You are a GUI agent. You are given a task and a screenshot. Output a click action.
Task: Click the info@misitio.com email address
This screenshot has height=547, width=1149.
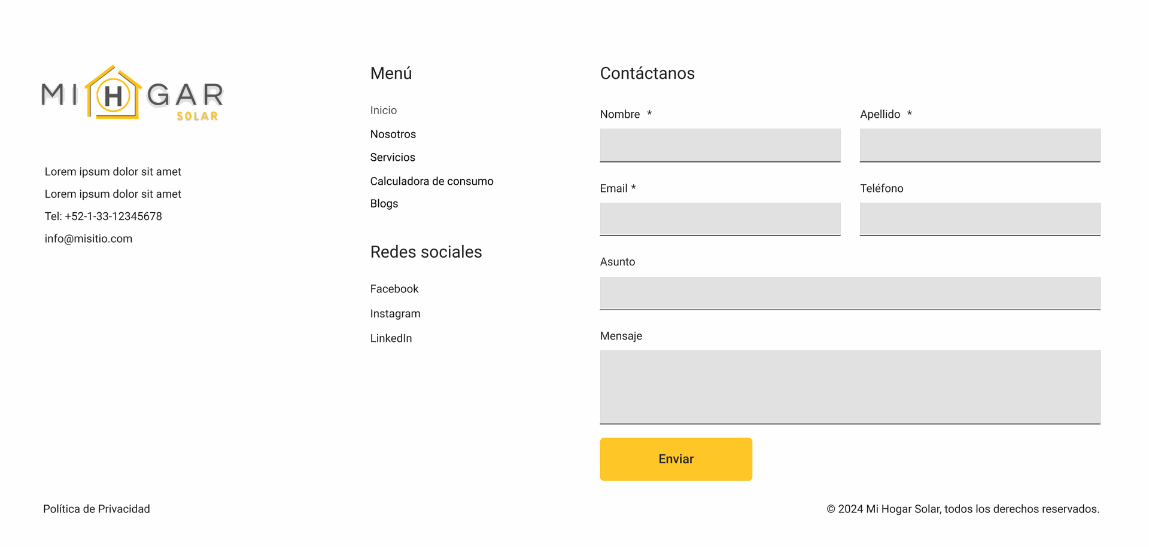[x=89, y=239]
